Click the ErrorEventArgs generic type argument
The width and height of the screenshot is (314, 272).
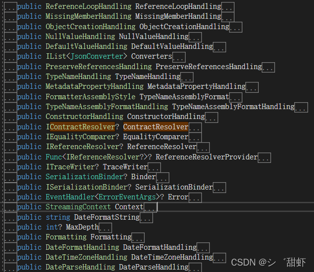click(x=127, y=197)
